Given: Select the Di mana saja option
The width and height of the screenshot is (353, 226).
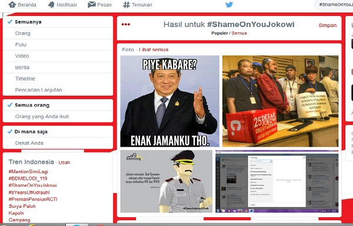Looking at the screenshot, I should coord(58,131).
